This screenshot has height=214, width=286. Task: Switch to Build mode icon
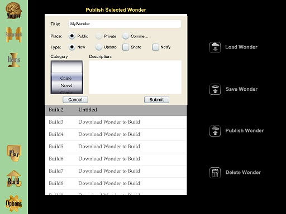(x=14, y=179)
